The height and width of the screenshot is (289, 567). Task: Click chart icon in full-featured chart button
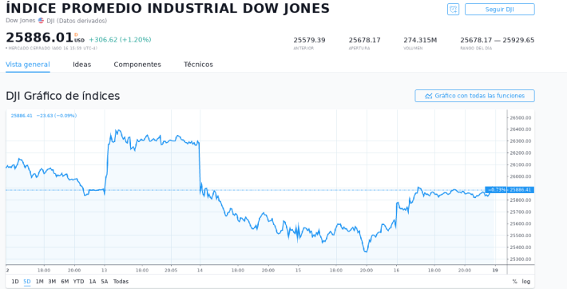click(x=429, y=96)
